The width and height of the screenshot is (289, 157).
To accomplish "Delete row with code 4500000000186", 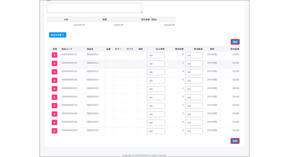I will click(x=54, y=114).
